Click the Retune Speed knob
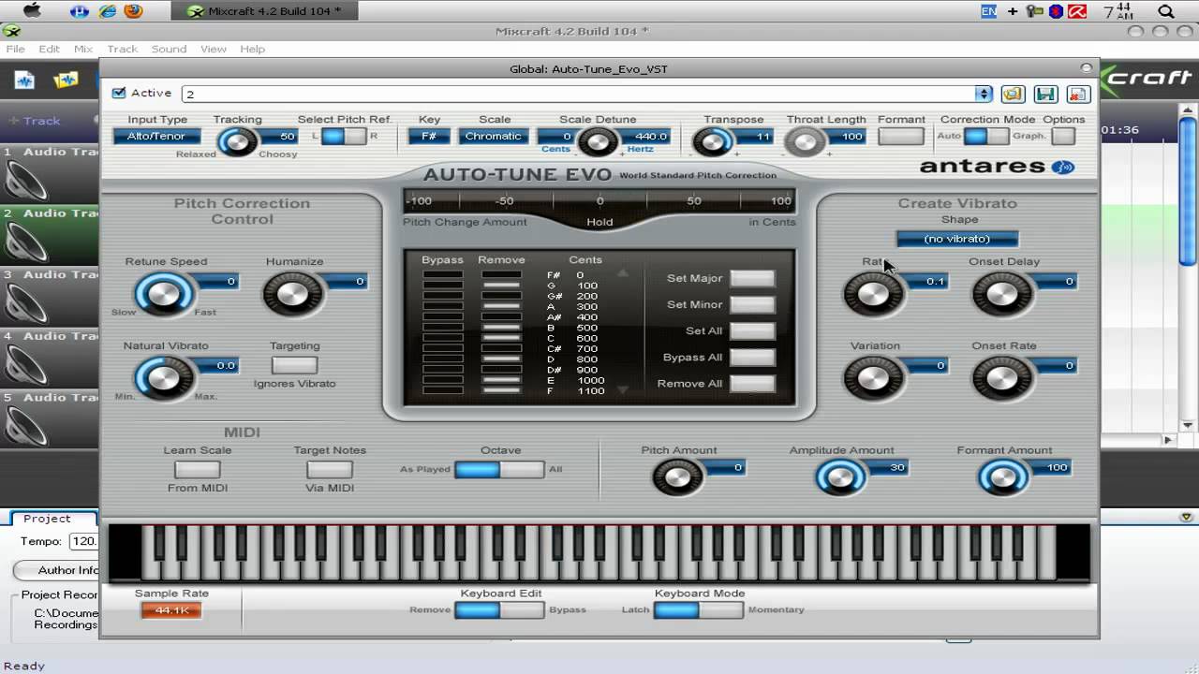 click(164, 295)
